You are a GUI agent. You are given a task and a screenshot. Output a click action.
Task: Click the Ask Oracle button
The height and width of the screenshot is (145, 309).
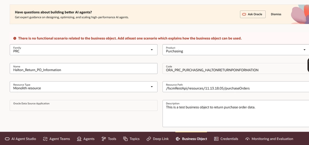point(253,14)
